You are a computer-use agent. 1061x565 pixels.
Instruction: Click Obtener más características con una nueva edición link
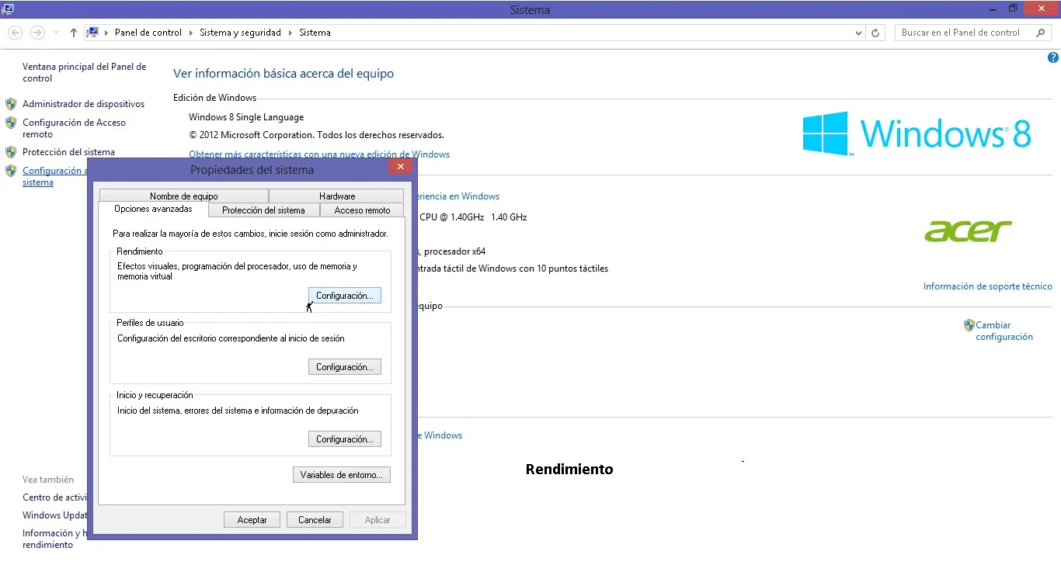(x=319, y=154)
